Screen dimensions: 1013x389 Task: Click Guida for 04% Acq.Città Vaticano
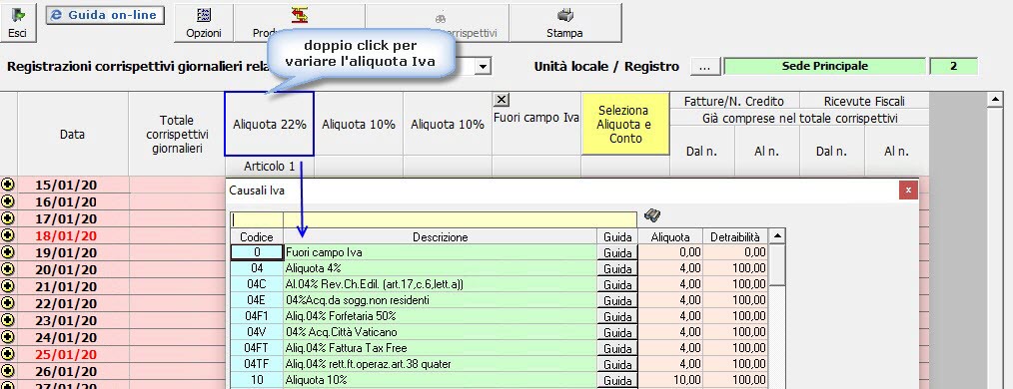(x=617, y=333)
